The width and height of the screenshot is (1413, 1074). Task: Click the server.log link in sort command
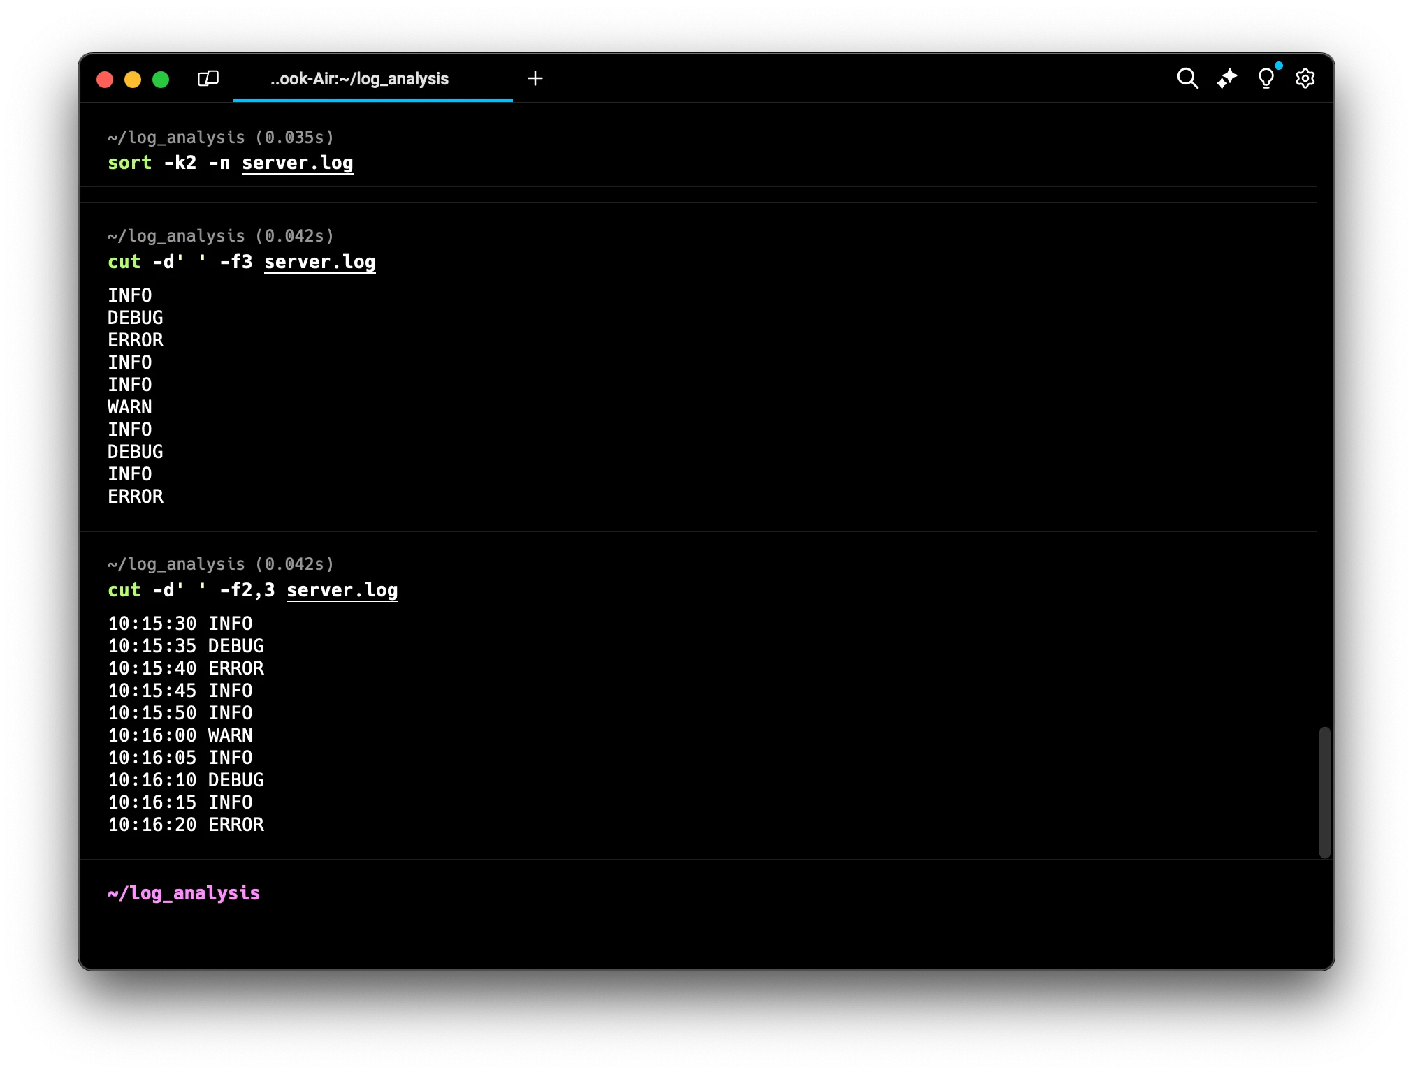(x=298, y=163)
